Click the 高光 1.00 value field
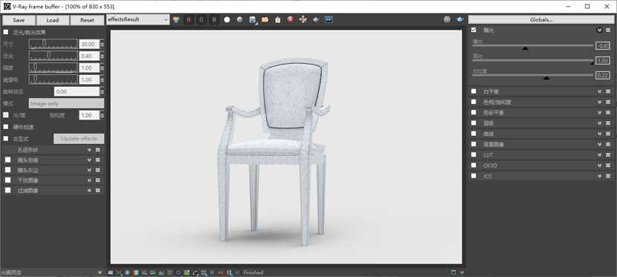617x277 pixels. tap(603, 60)
